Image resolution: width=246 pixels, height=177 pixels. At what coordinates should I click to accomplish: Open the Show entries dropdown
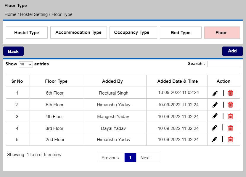26,64
